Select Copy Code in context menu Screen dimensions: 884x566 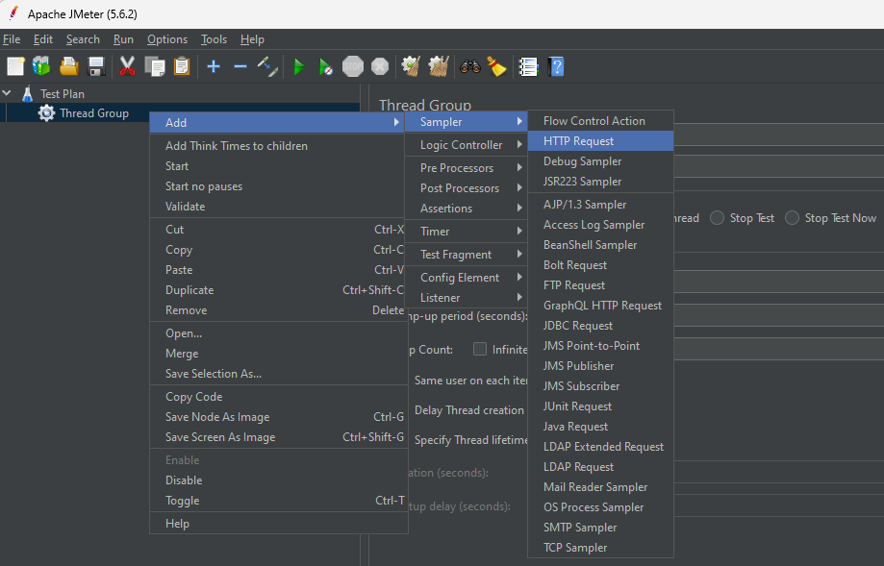click(x=279, y=397)
